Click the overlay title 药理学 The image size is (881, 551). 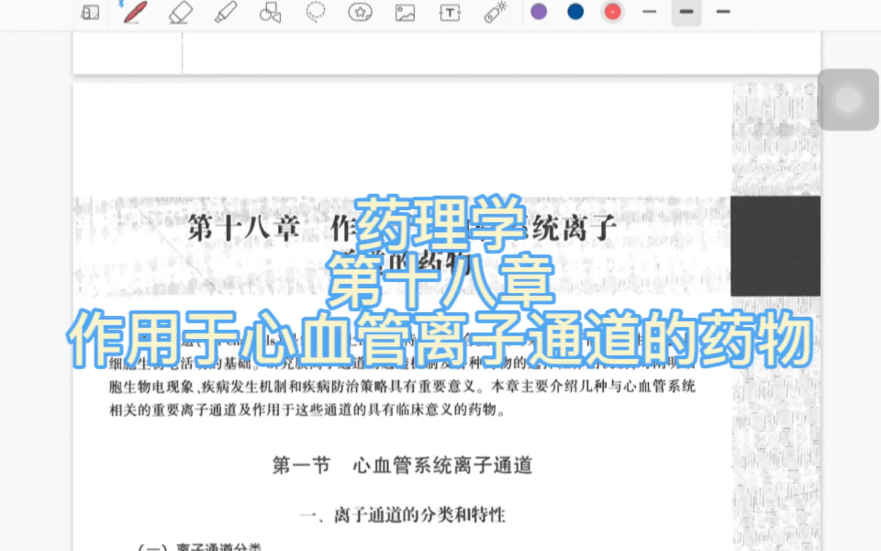(440, 224)
